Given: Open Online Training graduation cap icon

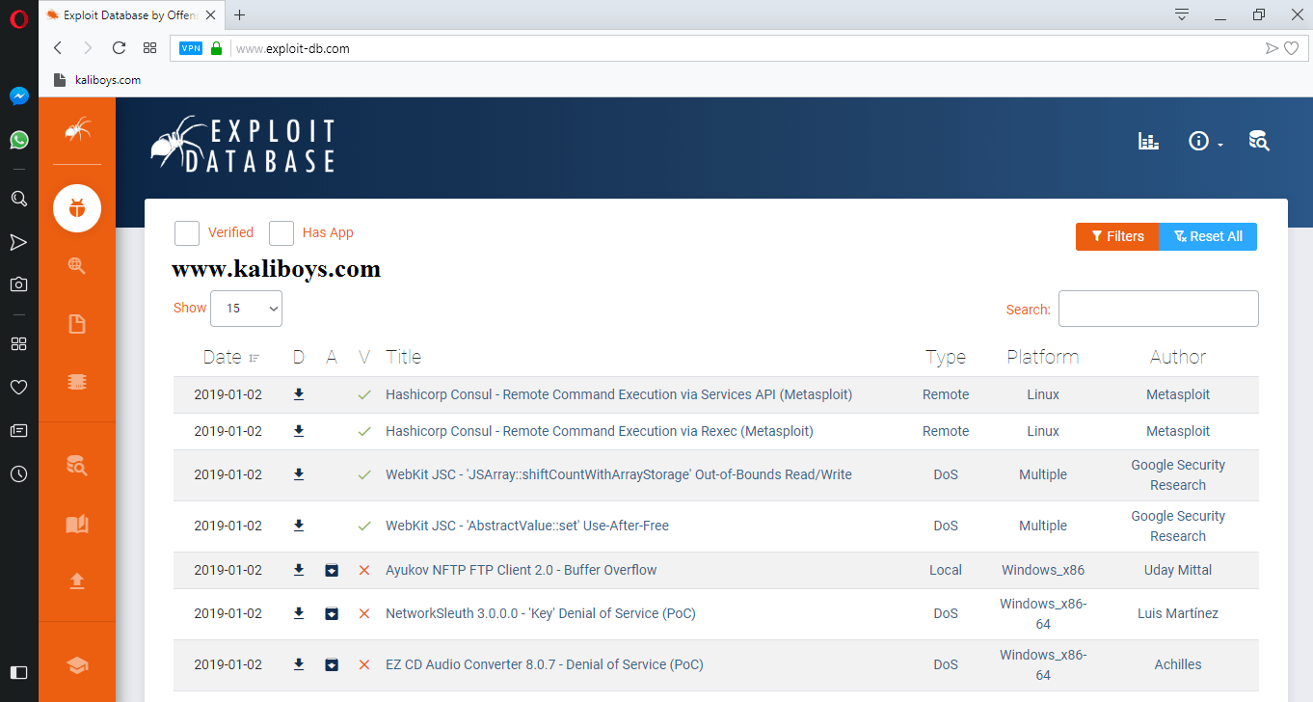Looking at the screenshot, I should pyautogui.click(x=77, y=665).
